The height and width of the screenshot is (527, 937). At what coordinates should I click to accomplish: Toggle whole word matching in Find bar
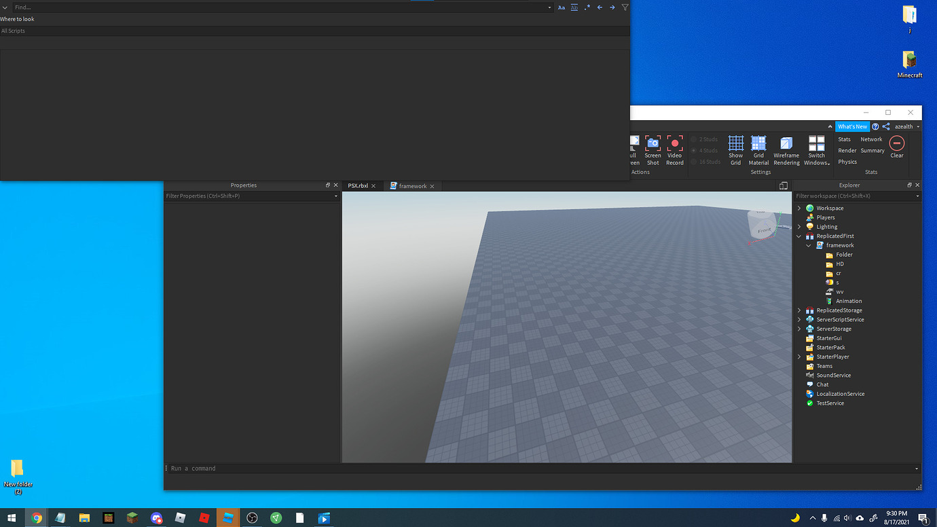[574, 7]
